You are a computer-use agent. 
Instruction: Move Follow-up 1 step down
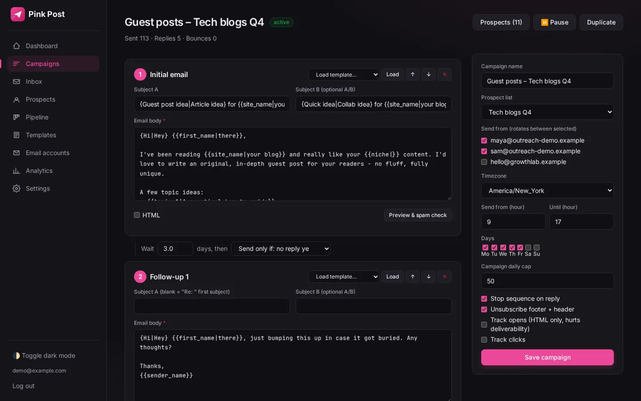coord(429,277)
